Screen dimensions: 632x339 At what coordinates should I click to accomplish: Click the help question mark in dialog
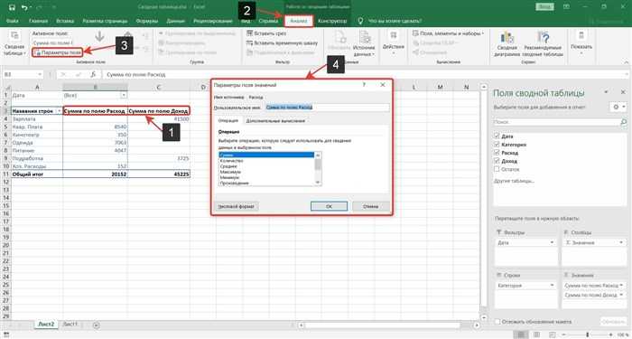tap(364, 85)
